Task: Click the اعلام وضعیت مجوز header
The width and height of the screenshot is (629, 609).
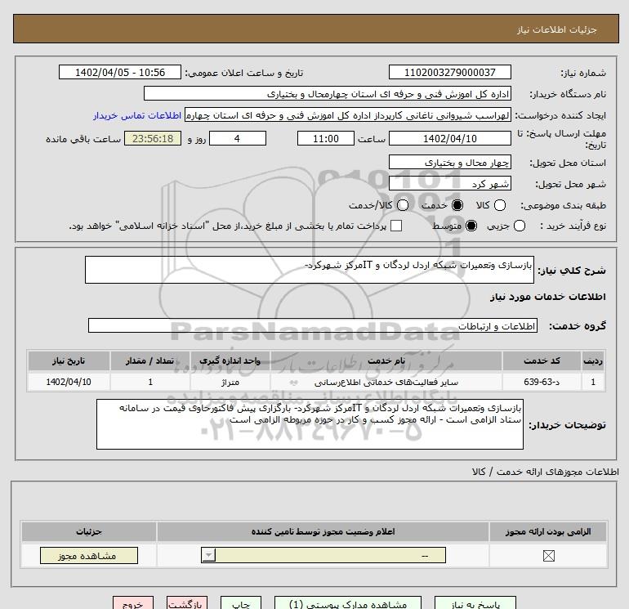Action: click(323, 532)
